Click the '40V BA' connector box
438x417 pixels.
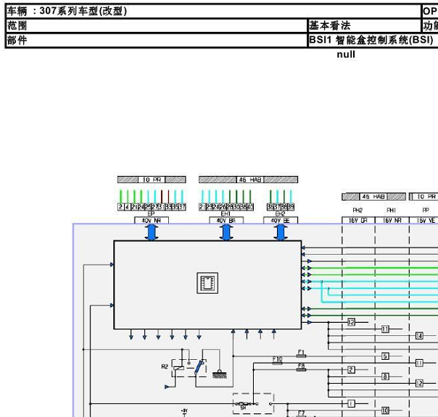226,220
